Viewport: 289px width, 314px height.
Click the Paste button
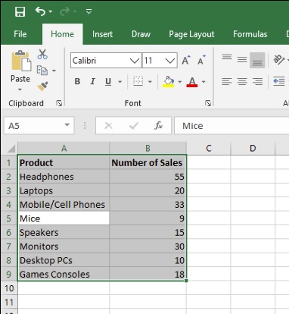(20, 71)
